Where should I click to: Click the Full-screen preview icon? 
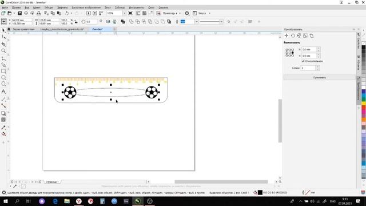pyautogui.click(x=130, y=13)
